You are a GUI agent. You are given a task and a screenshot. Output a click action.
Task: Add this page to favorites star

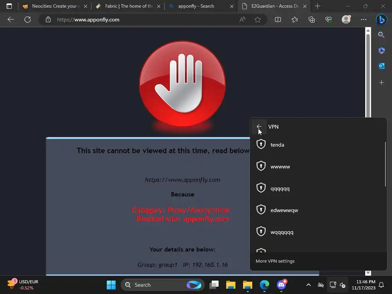(x=258, y=20)
